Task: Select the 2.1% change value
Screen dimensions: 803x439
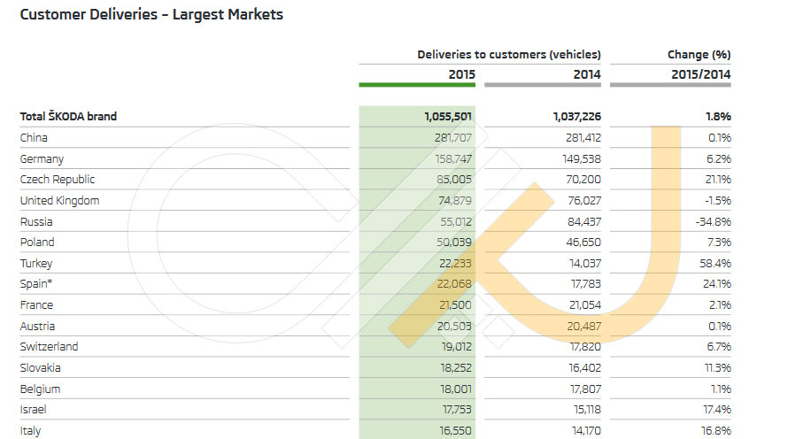Action: pyautogui.click(x=720, y=304)
